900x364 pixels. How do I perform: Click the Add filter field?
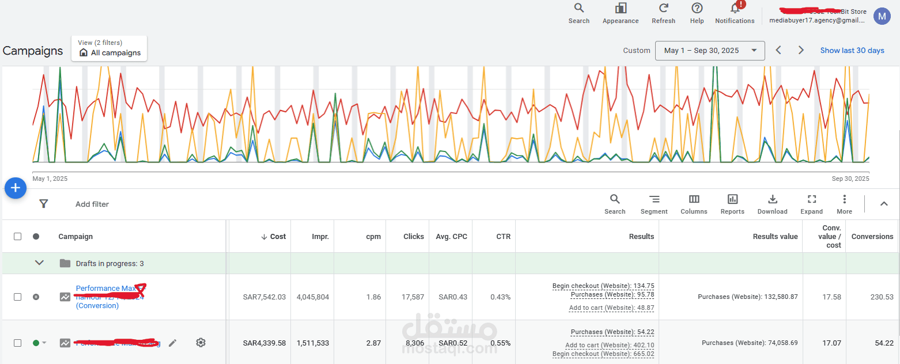click(x=92, y=204)
